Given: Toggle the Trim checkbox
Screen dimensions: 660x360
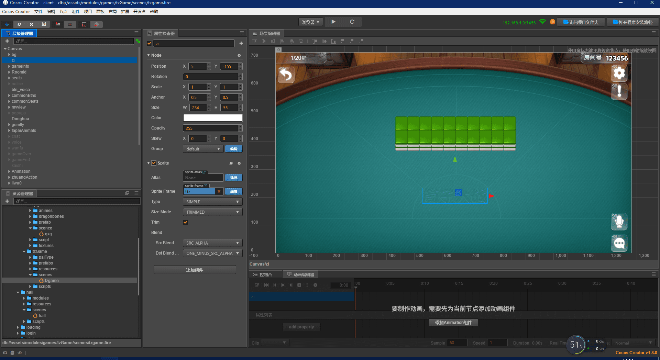Looking at the screenshot, I should click(x=186, y=222).
